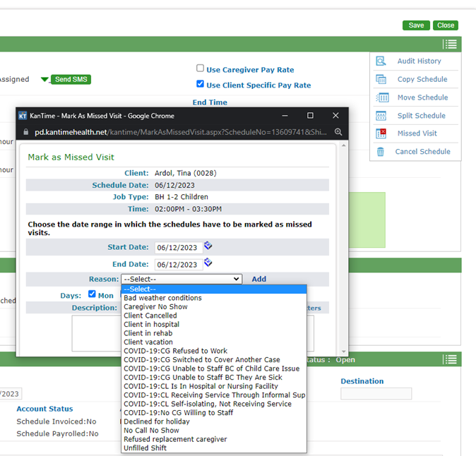Click the Start Date input field
476x456 pixels.
pyautogui.click(x=177, y=248)
